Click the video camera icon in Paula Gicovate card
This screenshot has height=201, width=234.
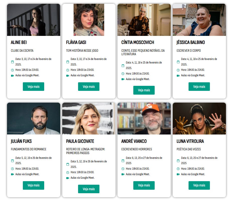[x=68, y=178]
